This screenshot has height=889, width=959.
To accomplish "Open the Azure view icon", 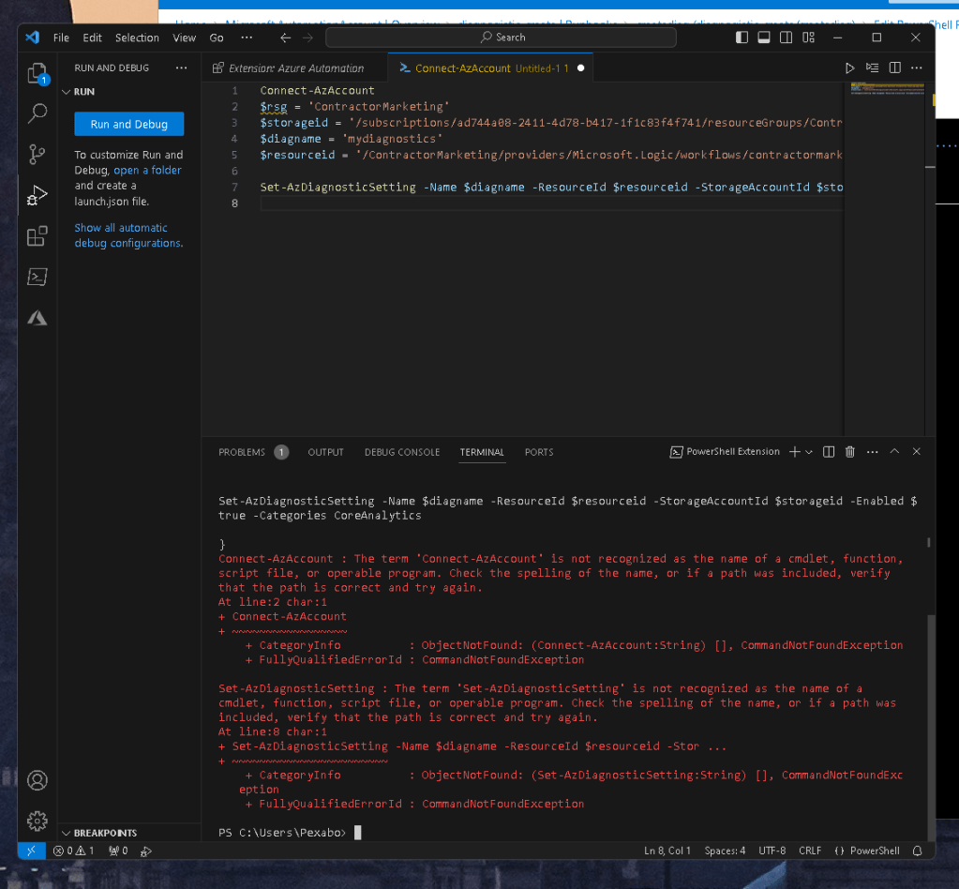I will tap(37, 318).
